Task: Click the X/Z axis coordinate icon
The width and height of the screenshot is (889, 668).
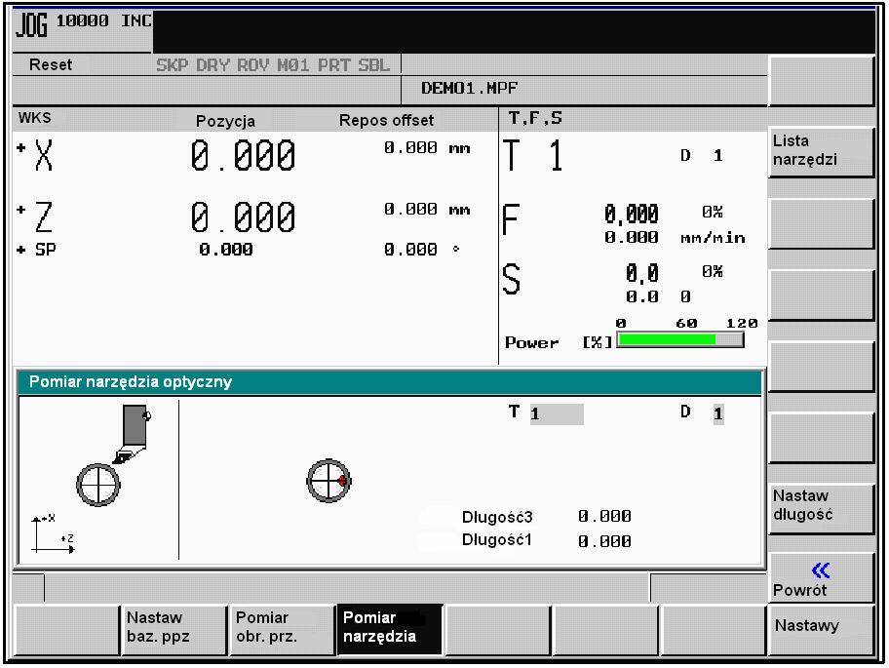Action: (53, 533)
